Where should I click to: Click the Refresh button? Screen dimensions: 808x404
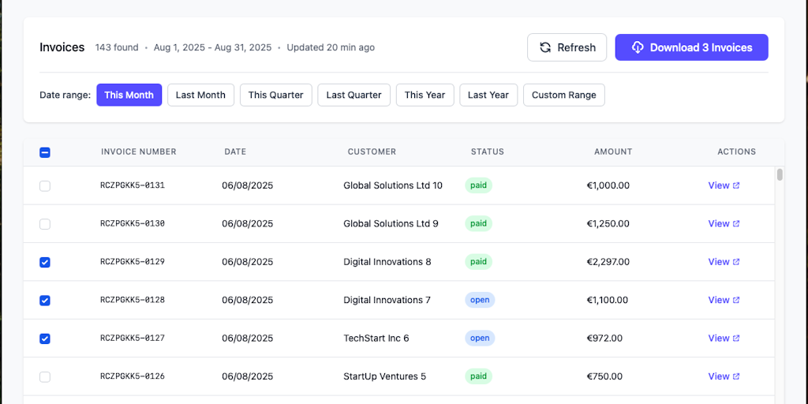(567, 47)
